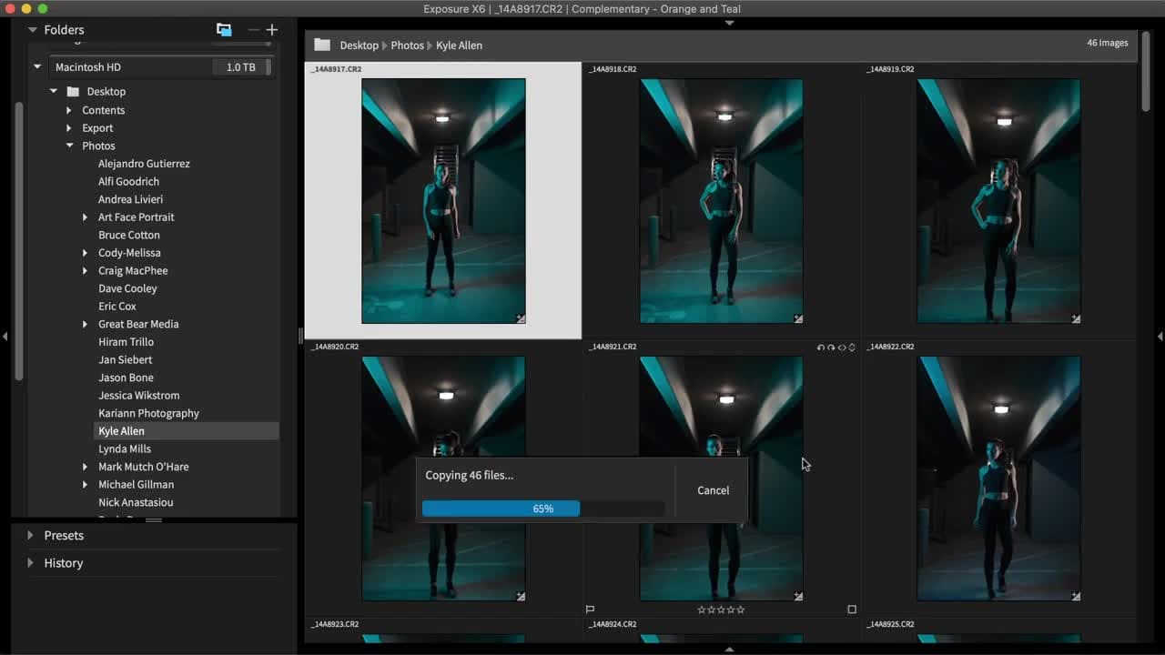Collapse the Folders panel

[33, 30]
